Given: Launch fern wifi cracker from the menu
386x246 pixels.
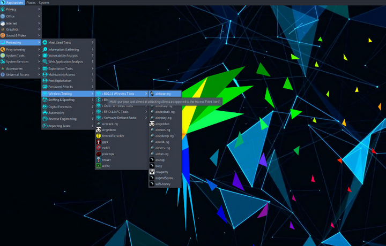Looking at the screenshot, I should [x=113, y=136].
